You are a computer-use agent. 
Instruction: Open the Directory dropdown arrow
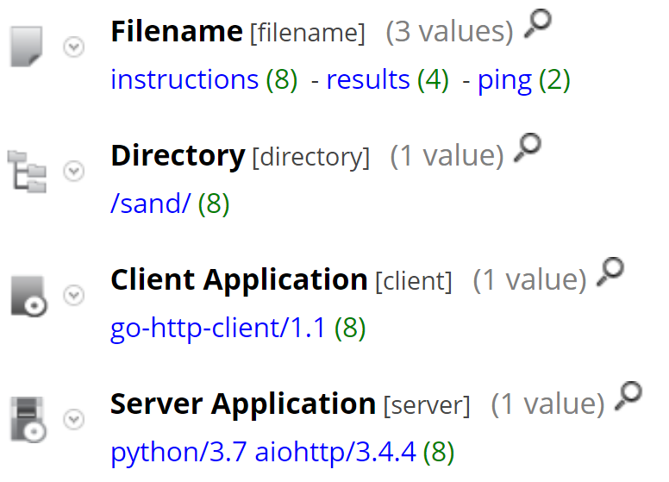click(75, 172)
